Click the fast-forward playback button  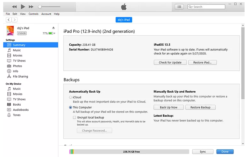(31, 7)
